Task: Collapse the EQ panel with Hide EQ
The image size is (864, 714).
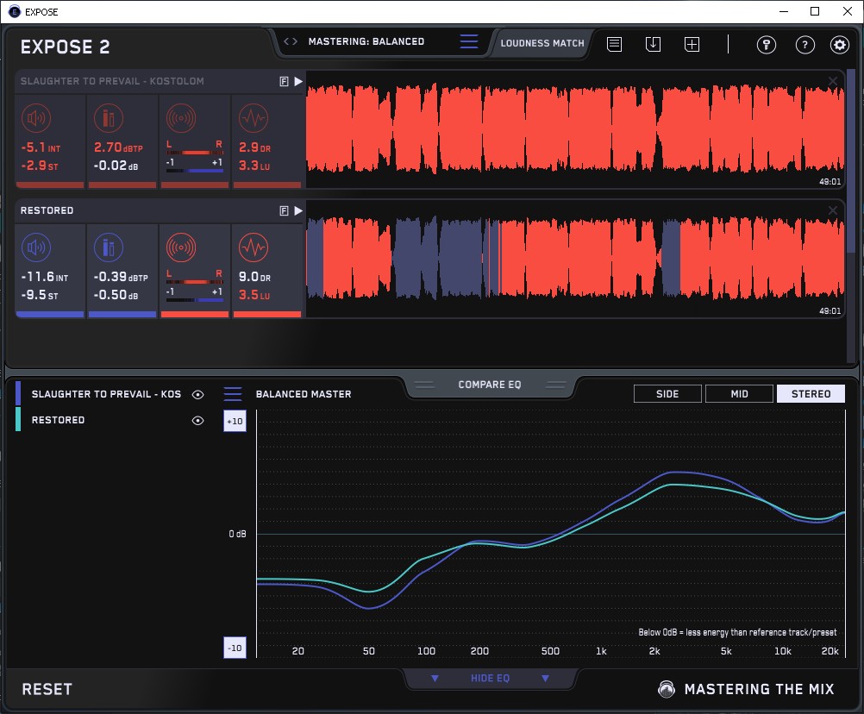Action: tap(490, 679)
